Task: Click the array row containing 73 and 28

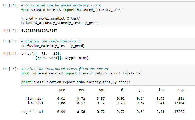Action: tap(41, 54)
